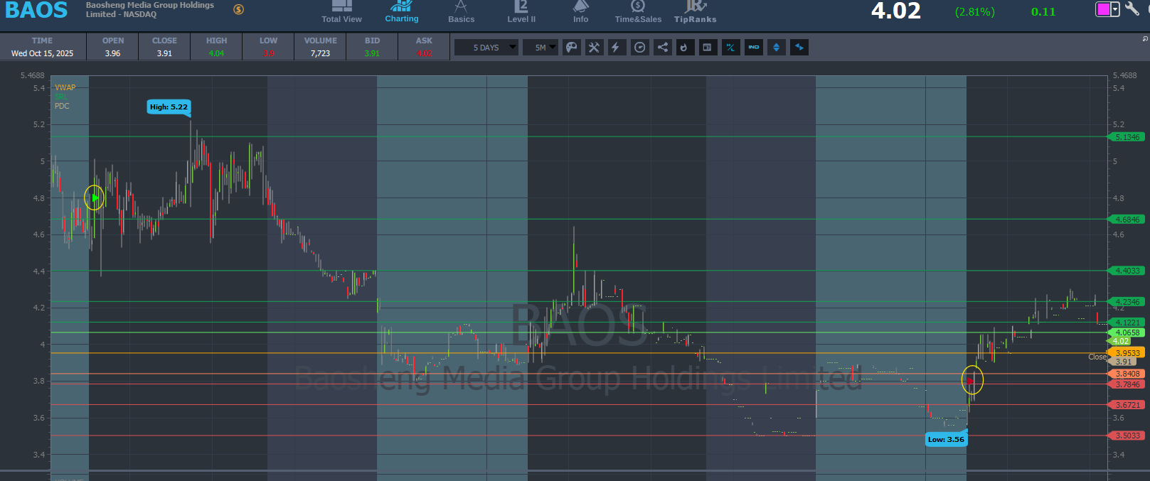Click the net change 0.11
Image resolution: width=1150 pixels, height=481 pixels.
[x=1043, y=12]
